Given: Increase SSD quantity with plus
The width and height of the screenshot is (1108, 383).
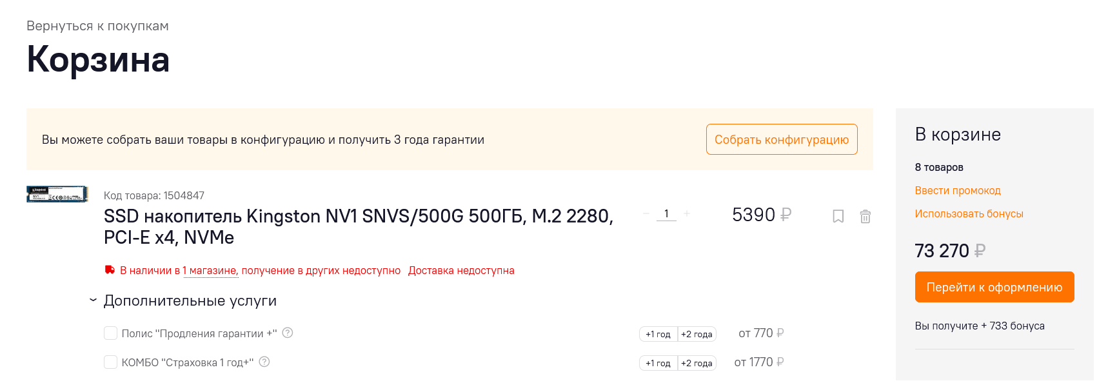Looking at the screenshot, I should click(687, 214).
